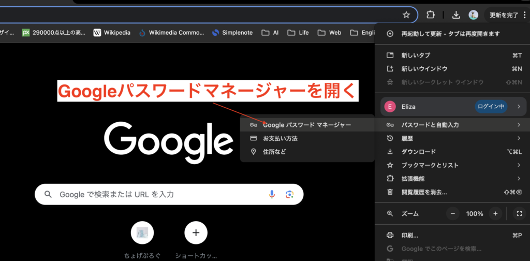Open the 290000点以上の高... bookmark

click(54, 33)
